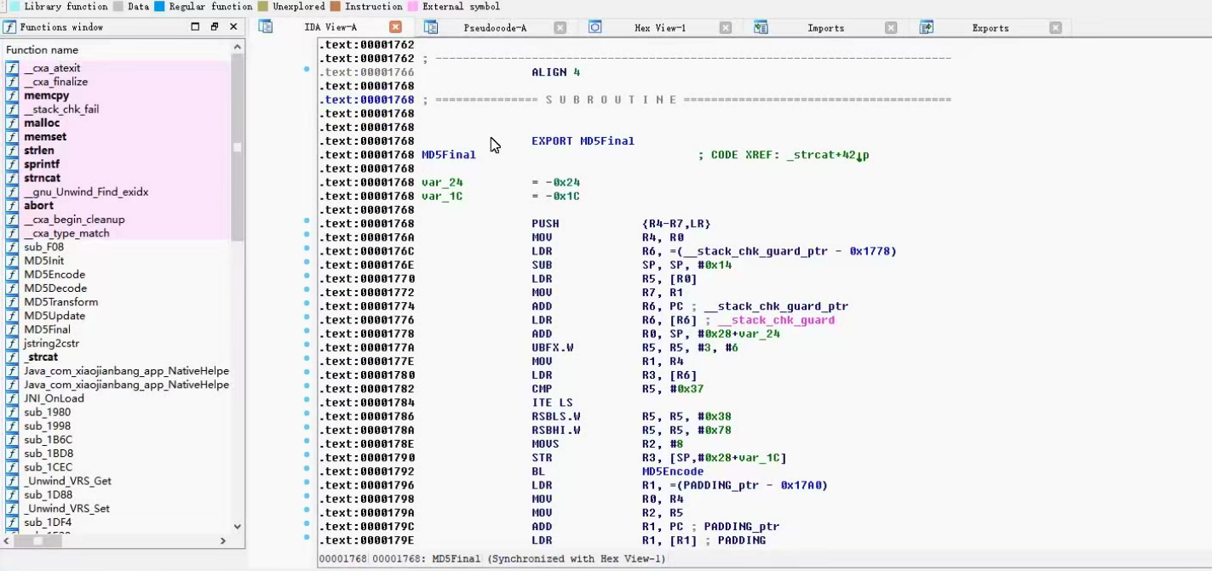Screen dimensions: 1212x571
Task: Show the Imports tab
Action: click(x=825, y=27)
